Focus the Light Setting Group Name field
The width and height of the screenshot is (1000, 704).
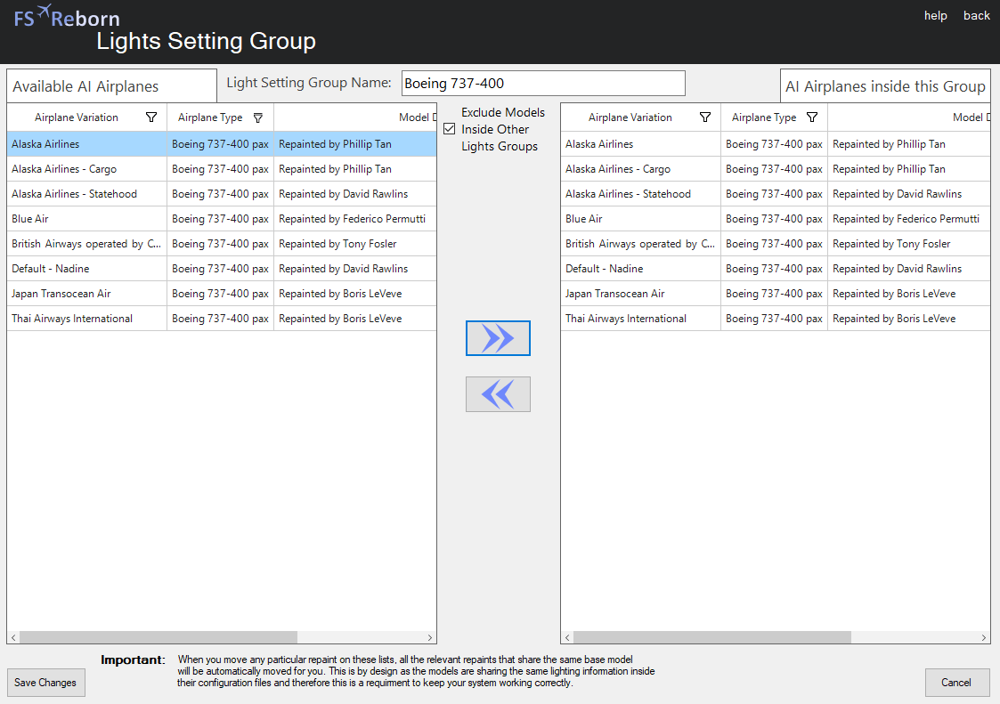[543, 84]
